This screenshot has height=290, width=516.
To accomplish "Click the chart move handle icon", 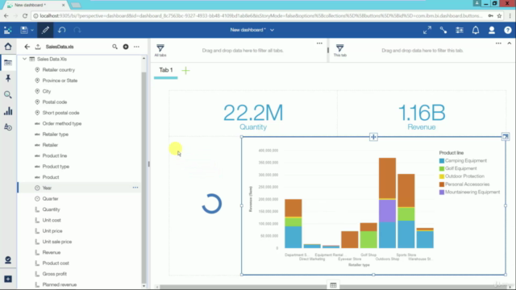I will (x=373, y=137).
